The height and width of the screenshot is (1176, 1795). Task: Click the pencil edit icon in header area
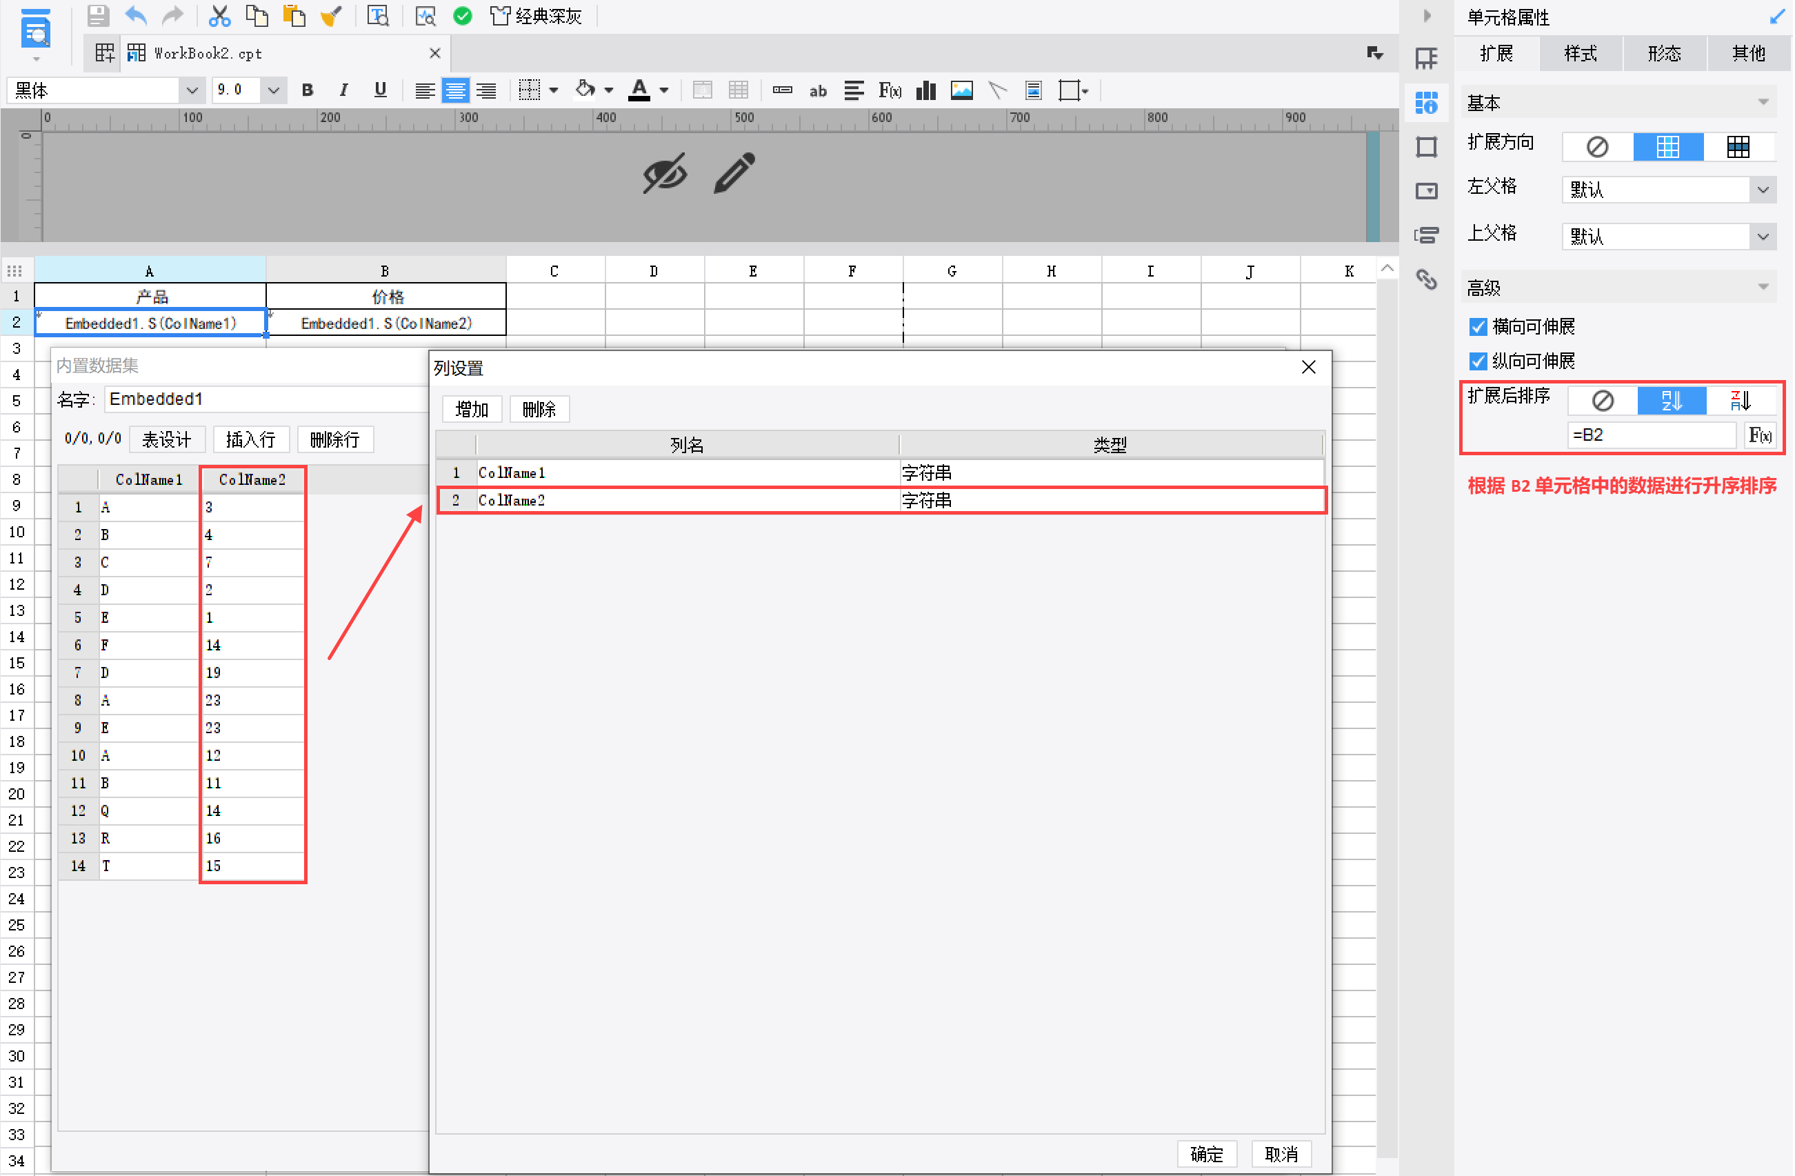(x=734, y=172)
